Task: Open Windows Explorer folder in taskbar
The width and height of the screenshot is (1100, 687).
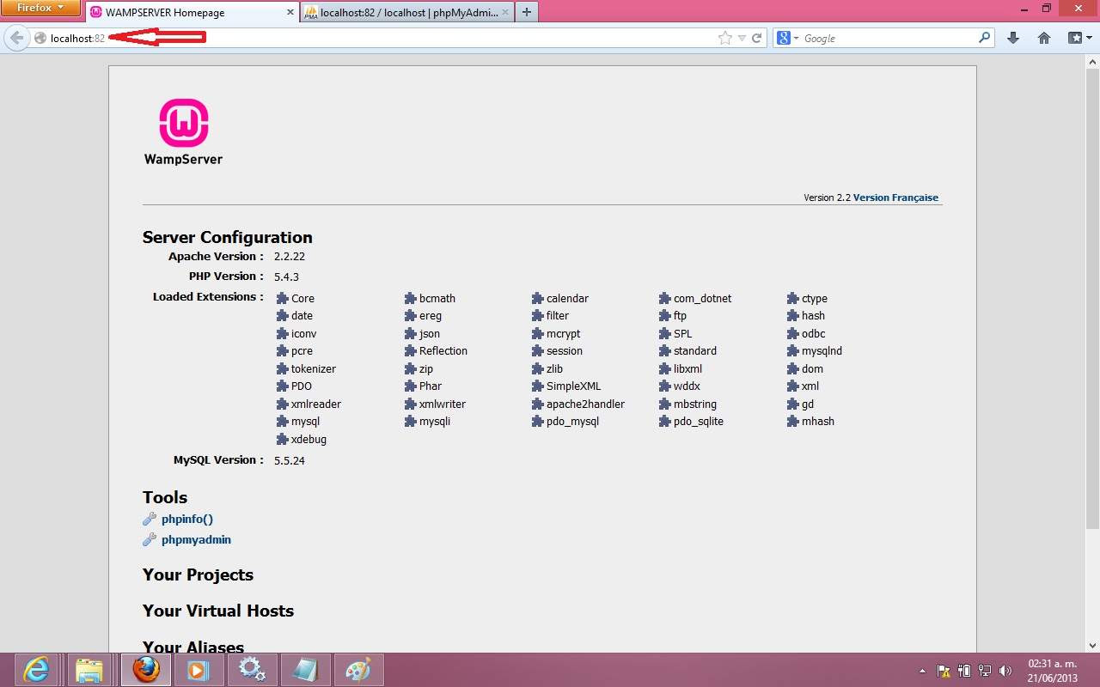Action: pyautogui.click(x=89, y=669)
